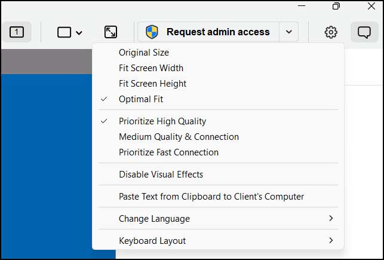Screen dimensions: 384x260
Task: Open the chat bubble icon
Action: [x=364, y=32]
